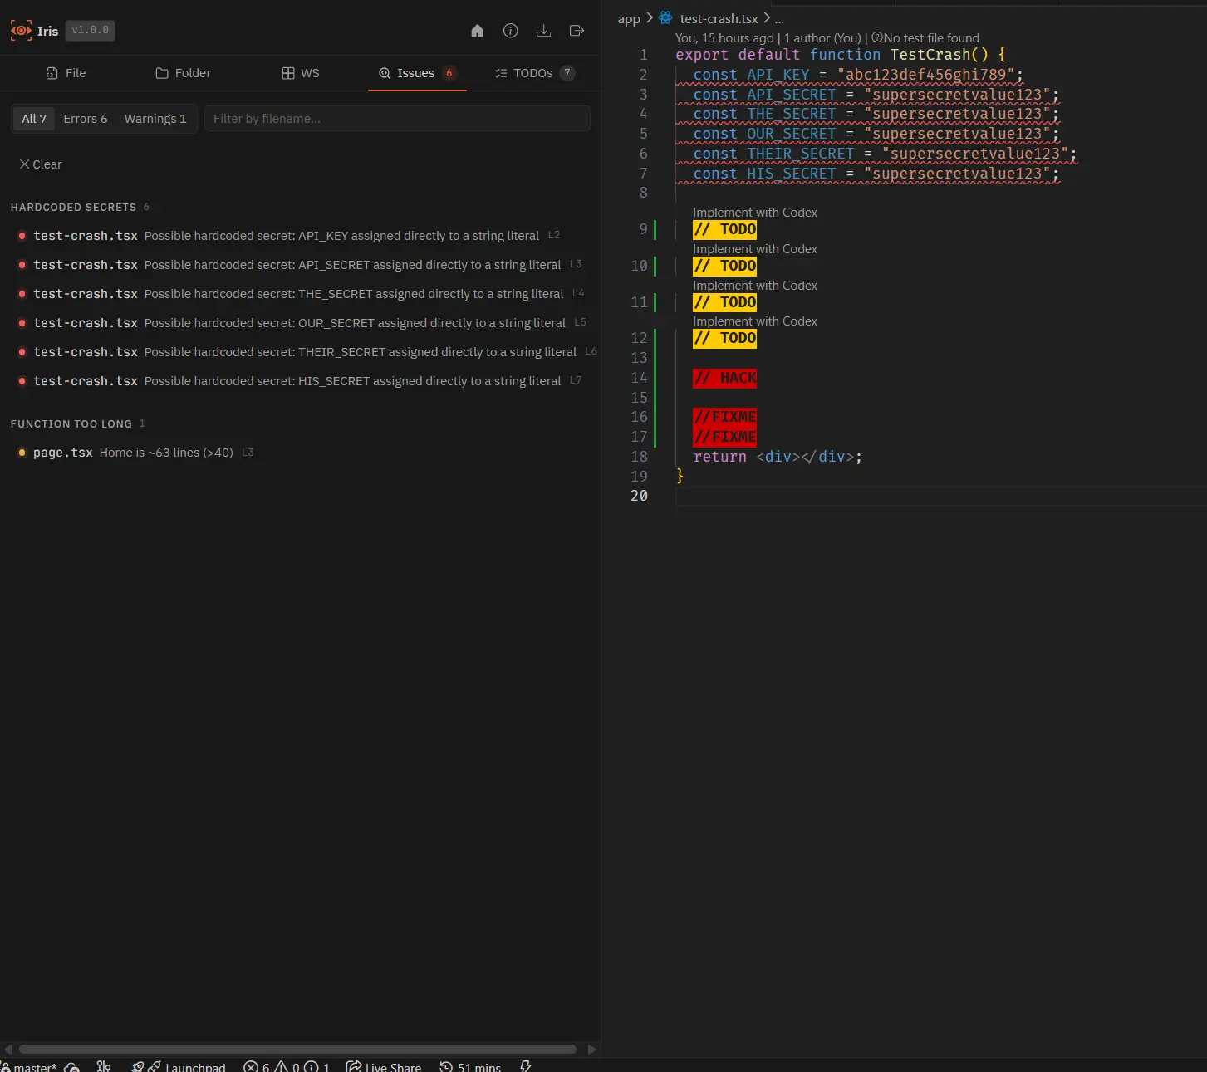The height and width of the screenshot is (1072, 1207).
Task: Click the git blame author codelens
Action: point(768,38)
